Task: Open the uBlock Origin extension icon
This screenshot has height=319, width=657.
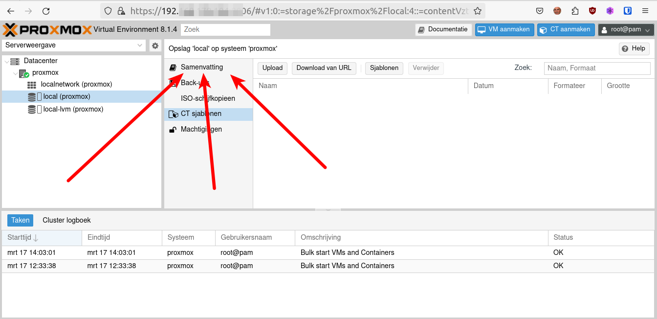Action: (x=592, y=11)
